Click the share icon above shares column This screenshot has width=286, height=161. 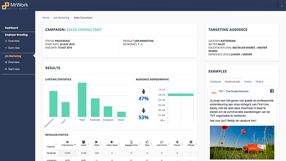pos(177,142)
